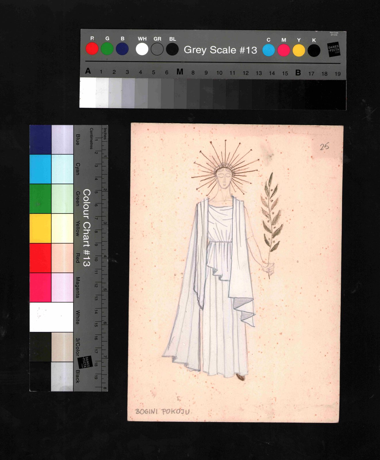Click the handwritten number 25 on drawing
The image size is (380, 460).
click(x=324, y=147)
